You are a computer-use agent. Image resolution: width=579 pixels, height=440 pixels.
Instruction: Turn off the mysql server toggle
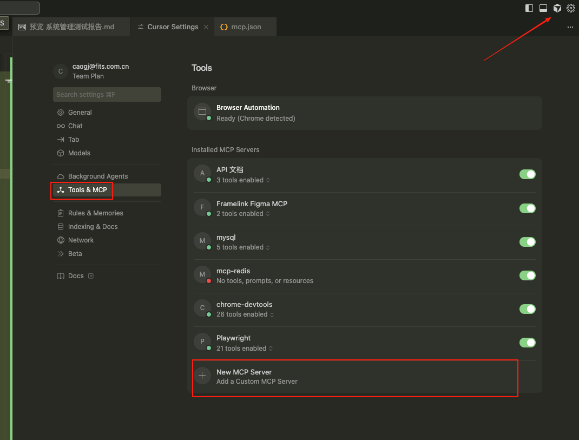tap(527, 242)
